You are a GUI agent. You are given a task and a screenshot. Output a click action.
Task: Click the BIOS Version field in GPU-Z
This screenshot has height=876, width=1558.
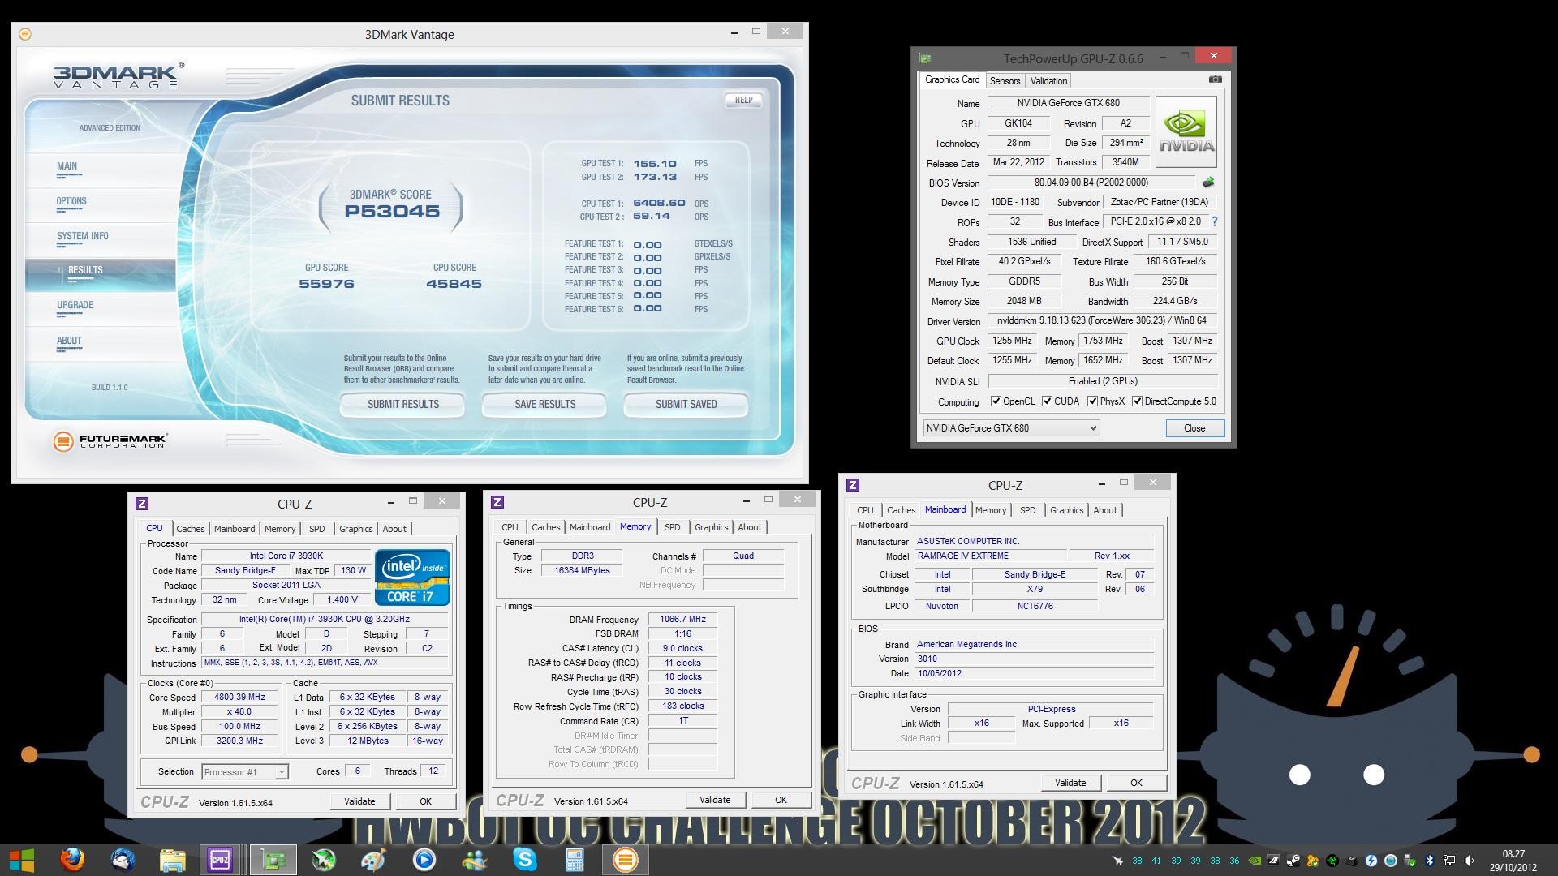click(x=1091, y=182)
